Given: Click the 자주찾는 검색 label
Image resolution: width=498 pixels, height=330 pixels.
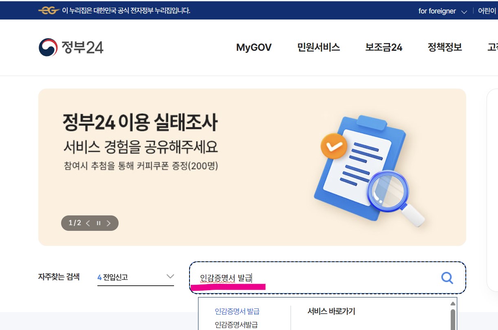Looking at the screenshot, I should tap(59, 277).
